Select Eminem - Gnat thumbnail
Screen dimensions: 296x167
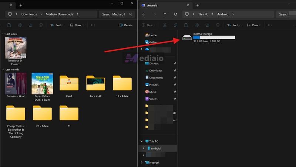tap(16, 84)
